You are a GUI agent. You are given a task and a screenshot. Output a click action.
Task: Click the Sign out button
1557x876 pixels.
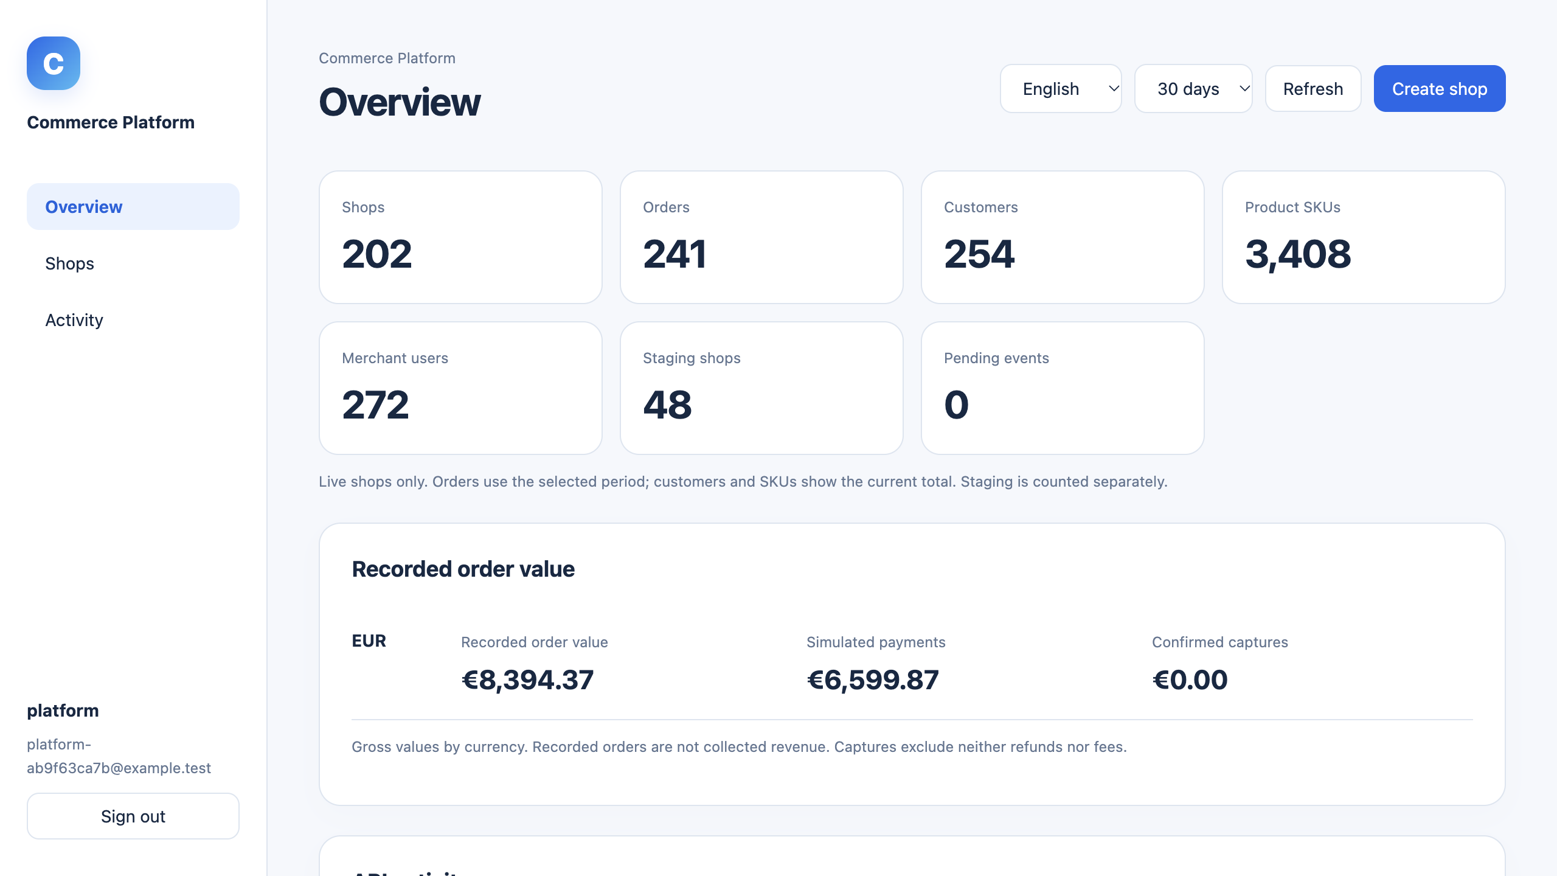click(x=133, y=816)
